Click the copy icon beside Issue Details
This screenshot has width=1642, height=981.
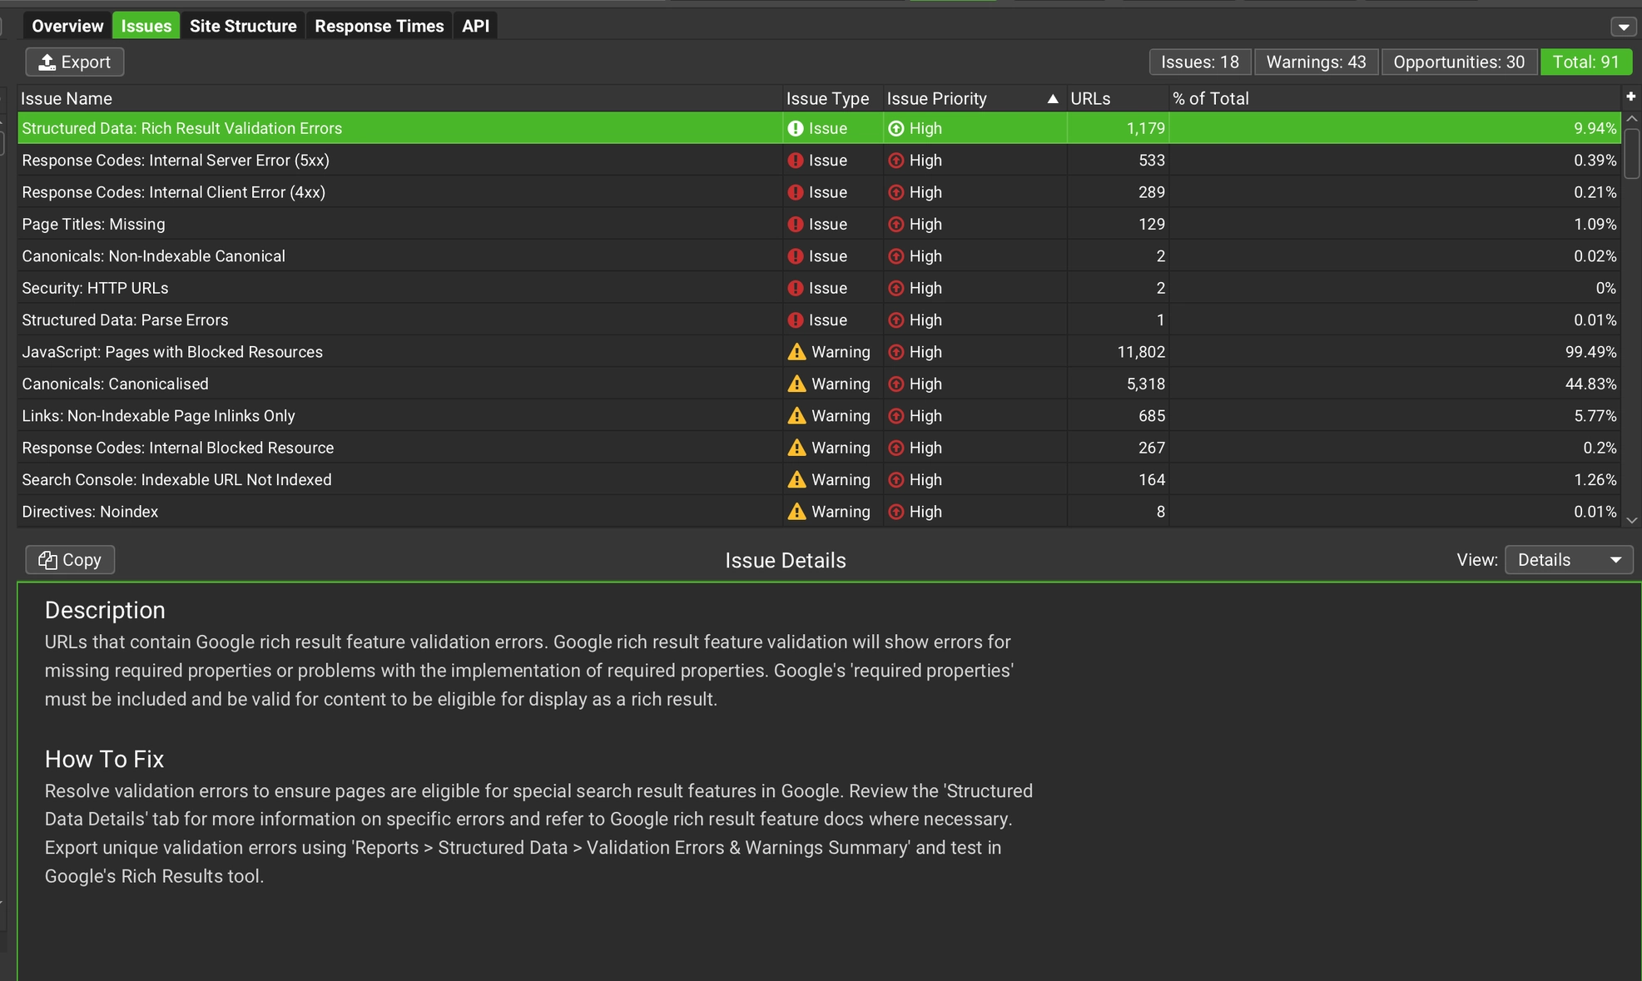(47, 559)
